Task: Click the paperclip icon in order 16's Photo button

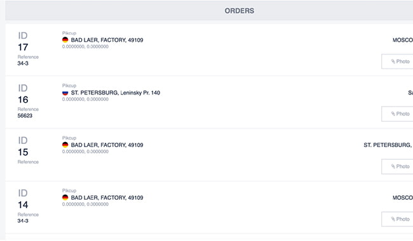Action: [x=393, y=114]
